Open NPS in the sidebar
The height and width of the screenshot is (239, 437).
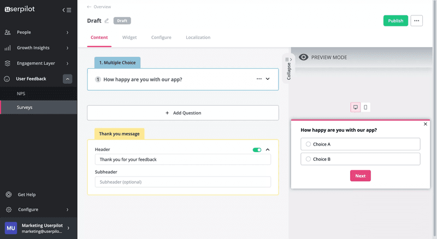coord(38,94)
